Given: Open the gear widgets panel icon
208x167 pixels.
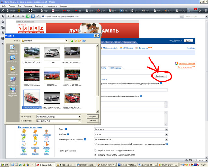Looking at the screenshot, I should [3, 22].
